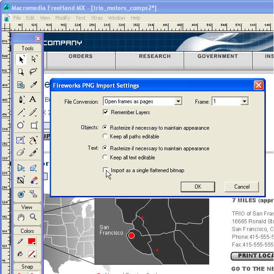Click the document icon beside File menu
The width and height of the screenshot is (274, 274).
(6, 18)
